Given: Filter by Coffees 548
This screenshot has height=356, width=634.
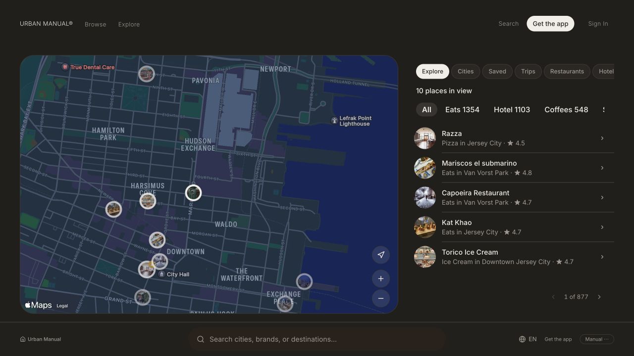Looking at the screenshot, I should (566, 110).
